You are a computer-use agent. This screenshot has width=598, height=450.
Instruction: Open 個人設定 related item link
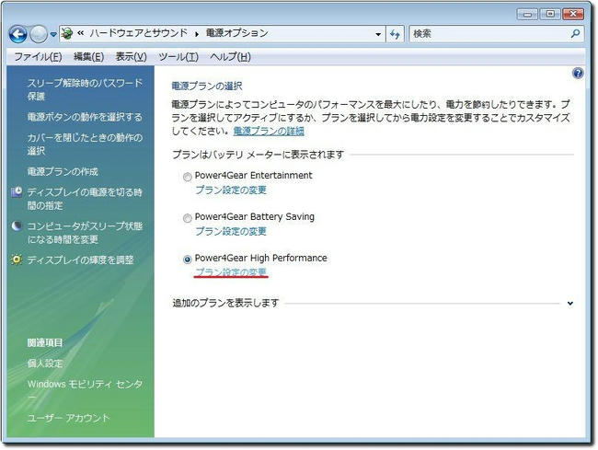pos(45,363)
